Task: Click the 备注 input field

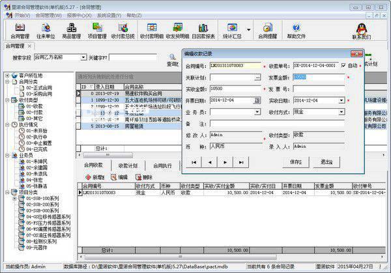Action: pos(277,124)
